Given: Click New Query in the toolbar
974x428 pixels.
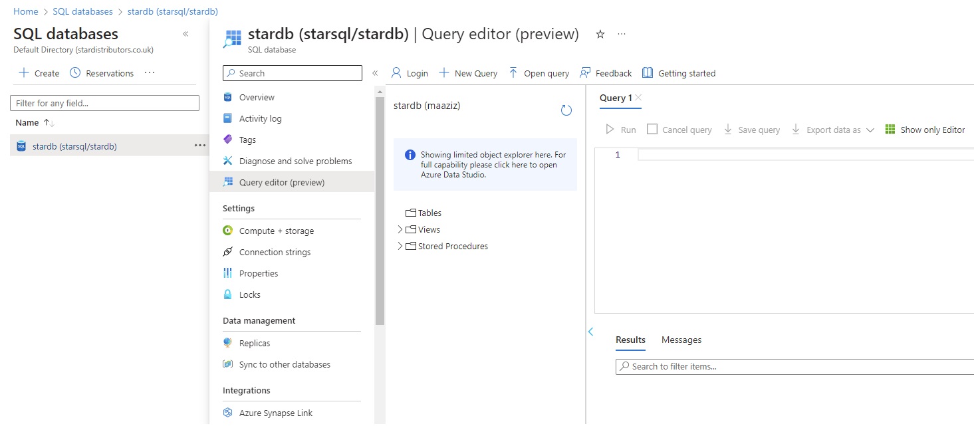Looking at the screenshot, I should click(468, 73).
